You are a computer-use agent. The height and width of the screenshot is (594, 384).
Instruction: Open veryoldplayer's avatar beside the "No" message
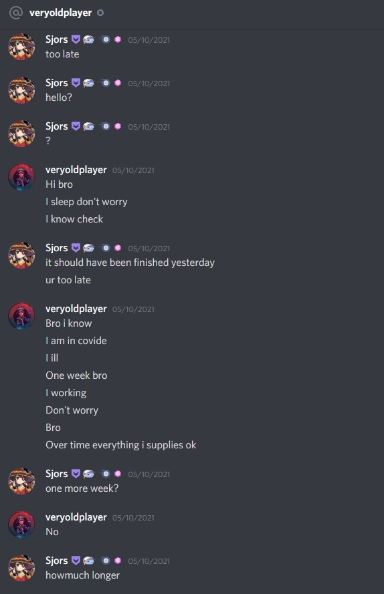pos(21,525)
